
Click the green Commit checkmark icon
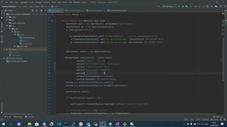[x=204, y=6]
